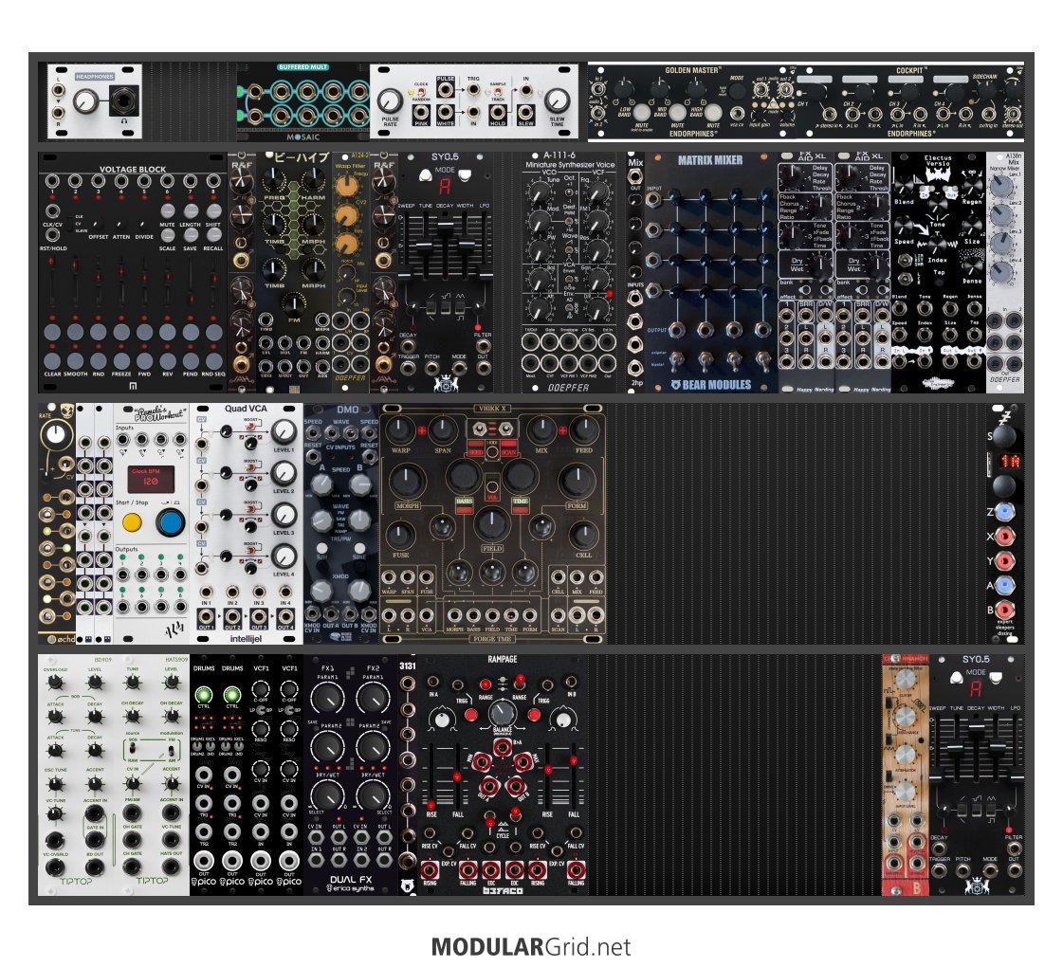The width and height of the screenshot is (1063, 967).
Task: Flip the LIM/DST/SHM switch on Electus Versio
Action: [905, 260]
